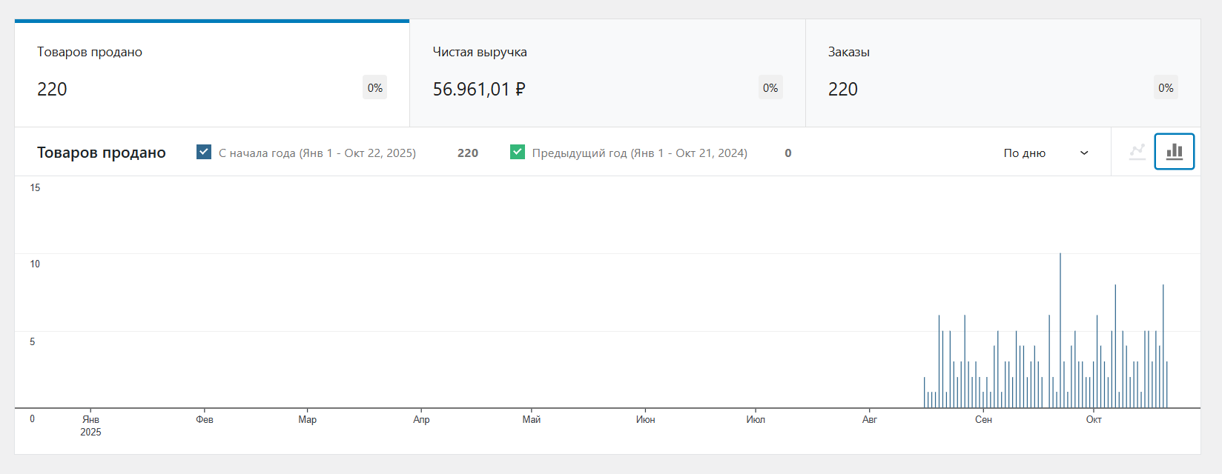Click the 'Окт' month axis label
Screen dimensions: 1222x474
pyautogui.click(x=1094, y=420)
